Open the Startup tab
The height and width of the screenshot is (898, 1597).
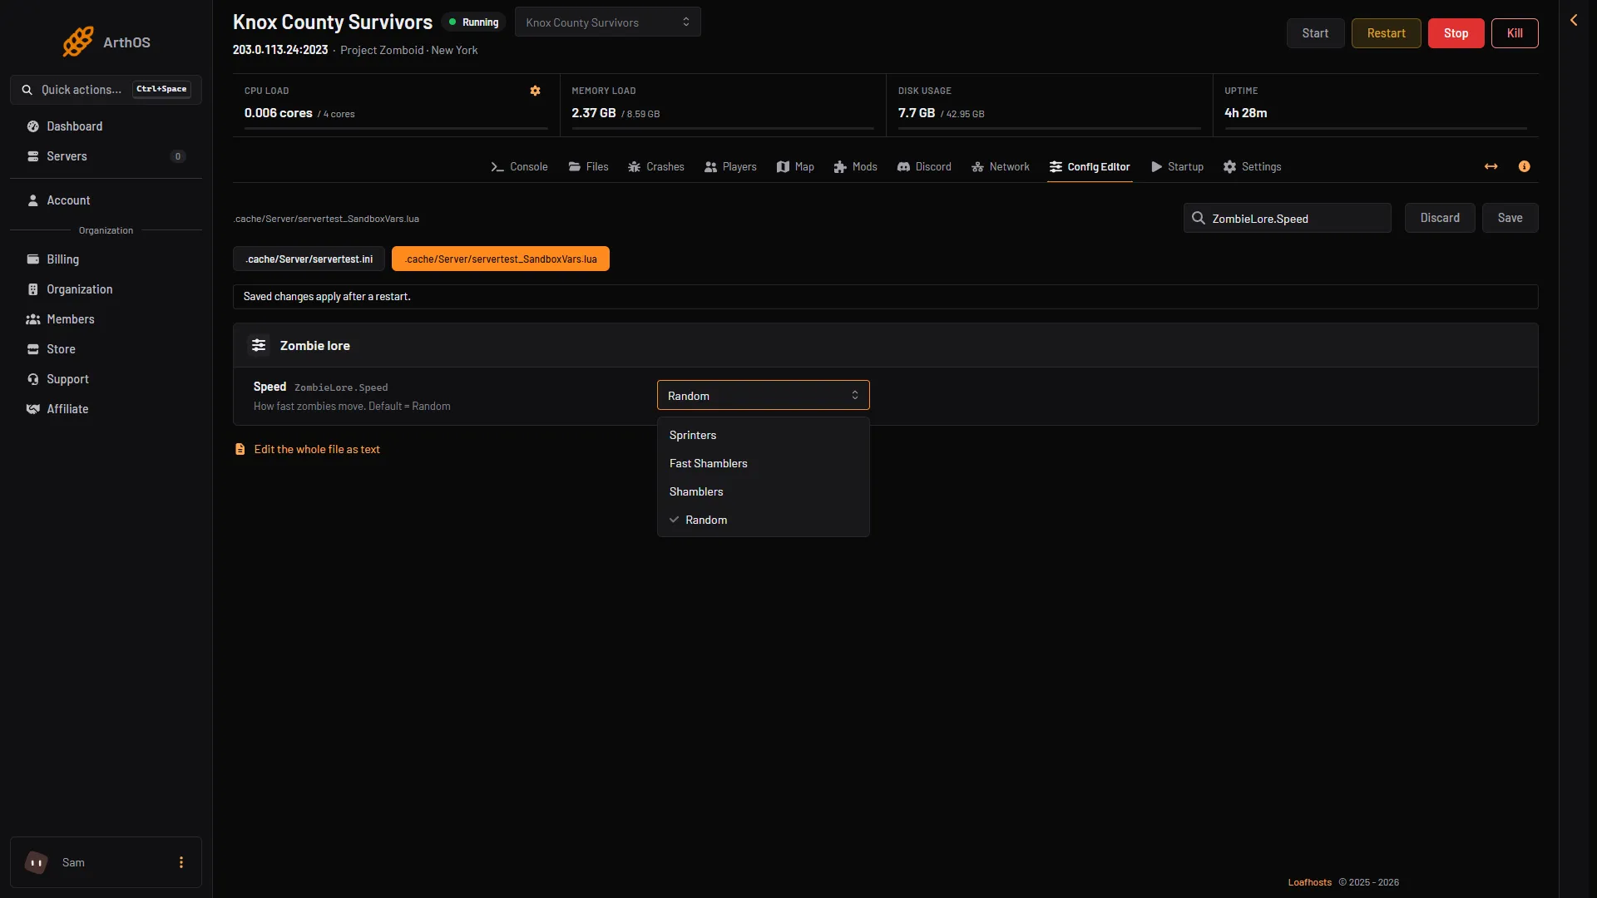click(x=1177, y=166)
